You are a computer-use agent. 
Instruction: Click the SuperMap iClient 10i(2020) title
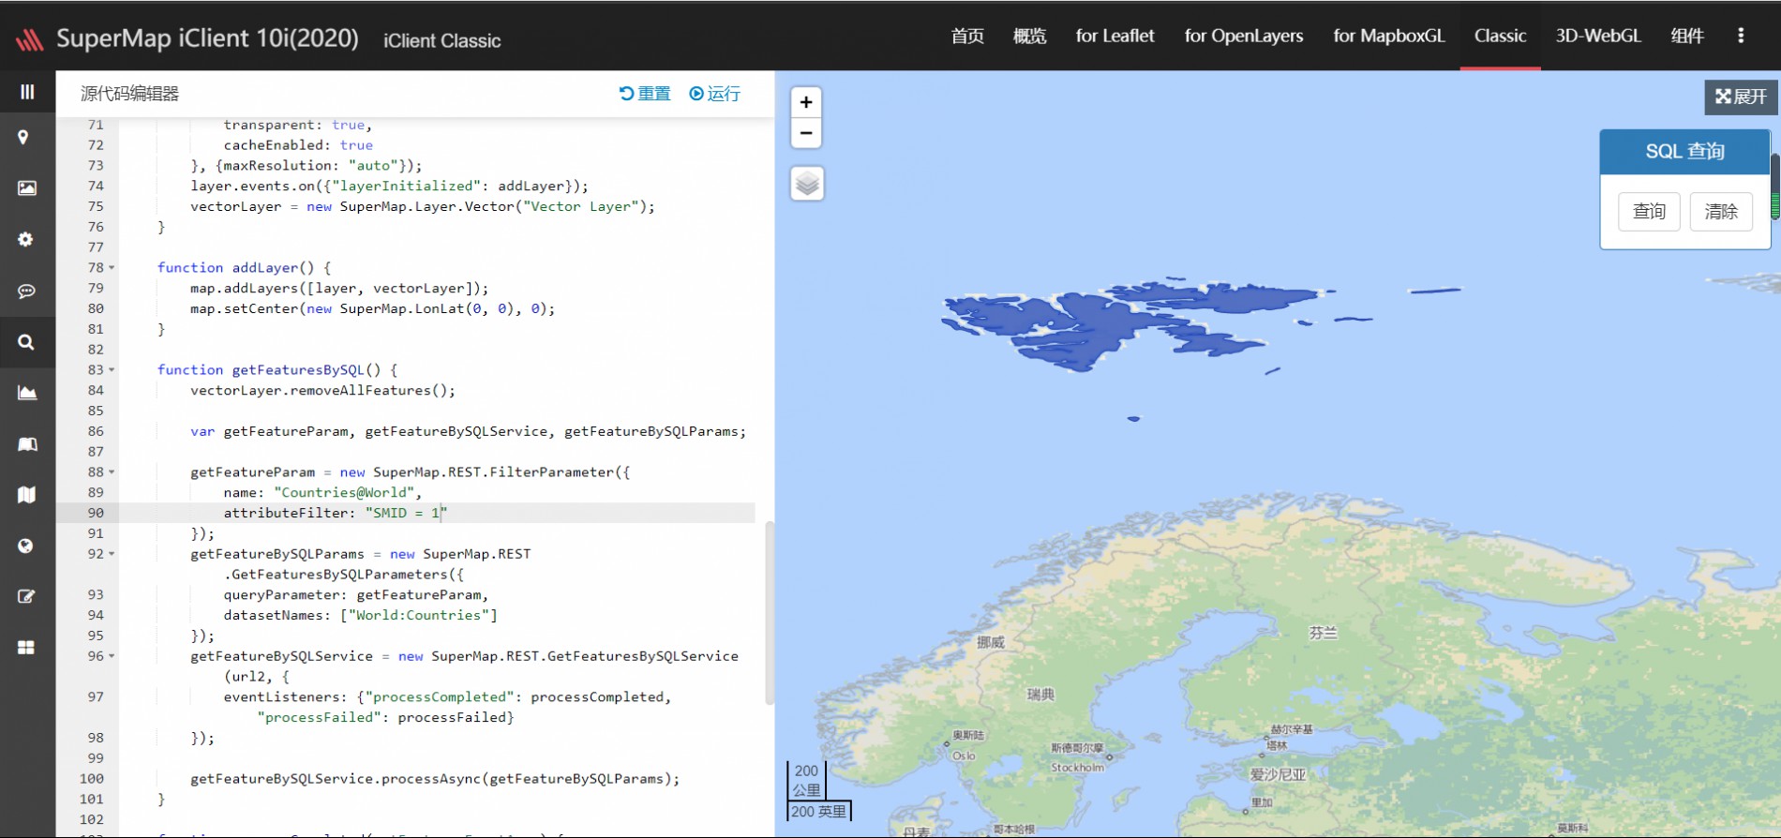click(x=207, y=38)
